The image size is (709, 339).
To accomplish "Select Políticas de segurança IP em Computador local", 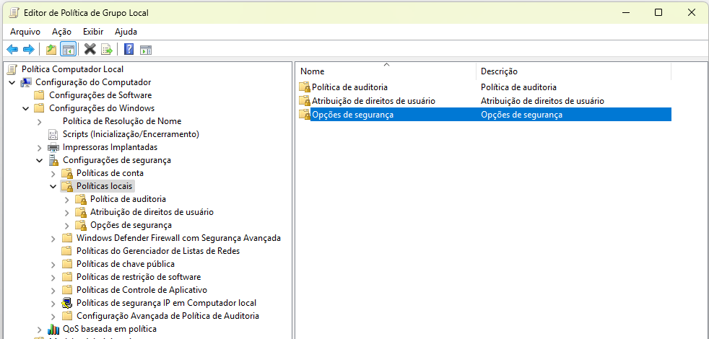I will click(166, 303).
